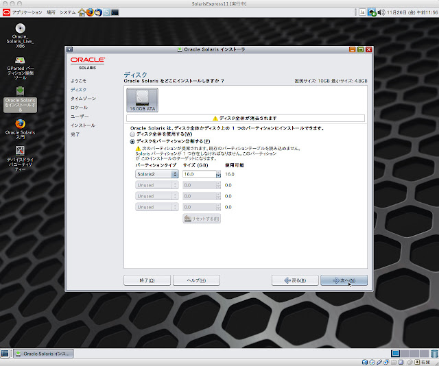
Task: Click the Finish (完了) step in sidebar
Action: click(75, 134)
